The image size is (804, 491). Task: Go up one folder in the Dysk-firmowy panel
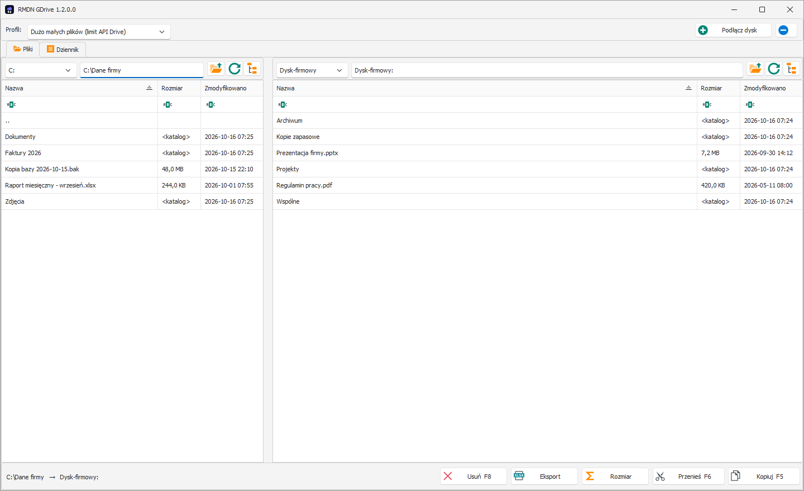pyautogui.click(x=755, y=69)
